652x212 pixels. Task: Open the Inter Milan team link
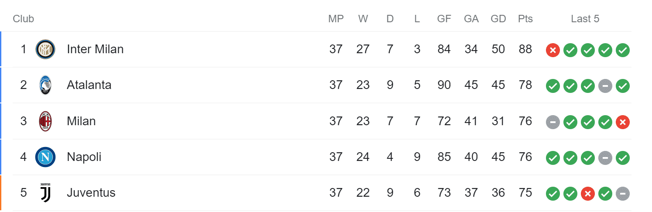[95, 49]
